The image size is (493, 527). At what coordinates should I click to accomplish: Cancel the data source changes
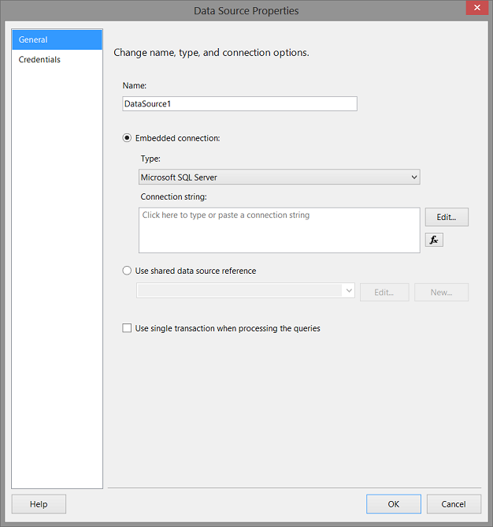click(x=454, y=504)
